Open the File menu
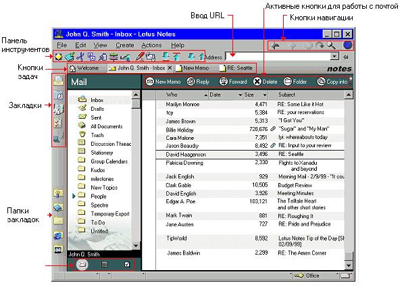 [61, 45]
